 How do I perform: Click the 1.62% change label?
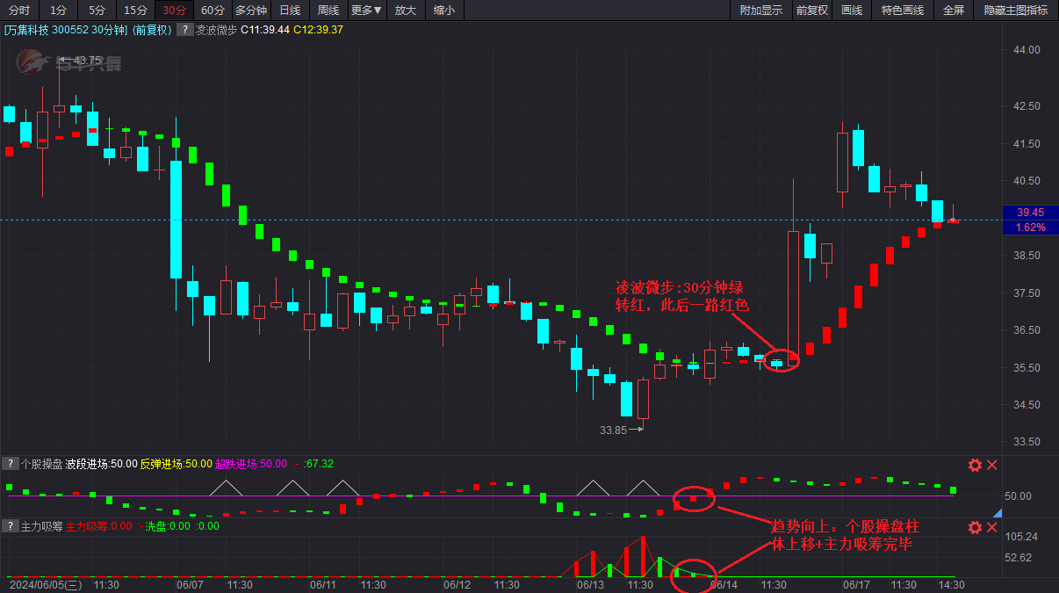coord(1030,227)
